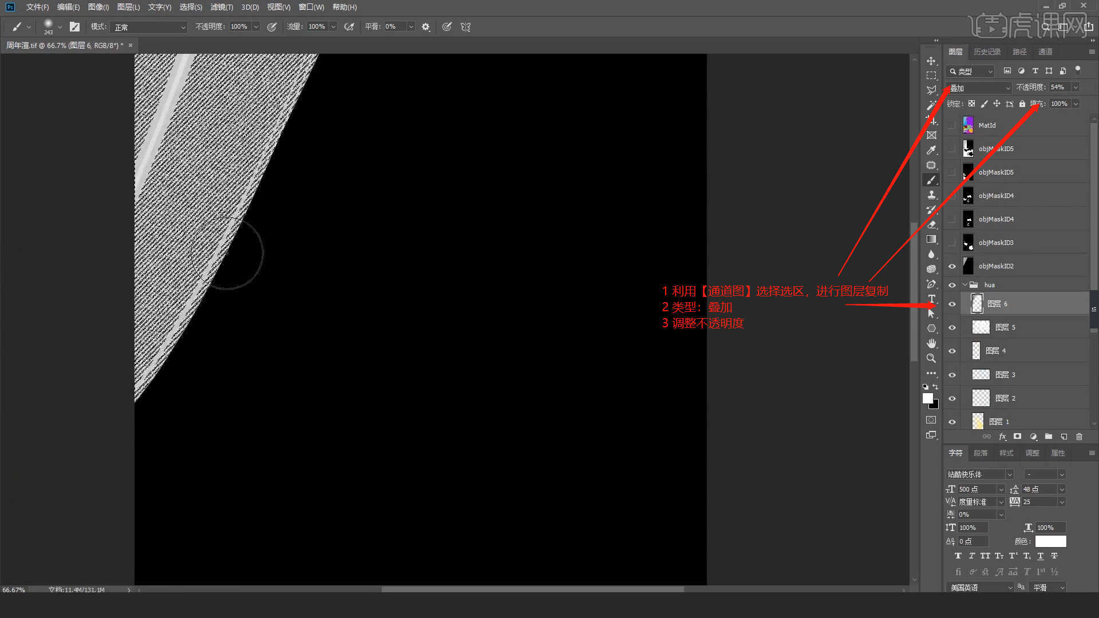Collapse the hua layer group
1099x618 pixels.
pyautogui.click(x=965, y=285)
